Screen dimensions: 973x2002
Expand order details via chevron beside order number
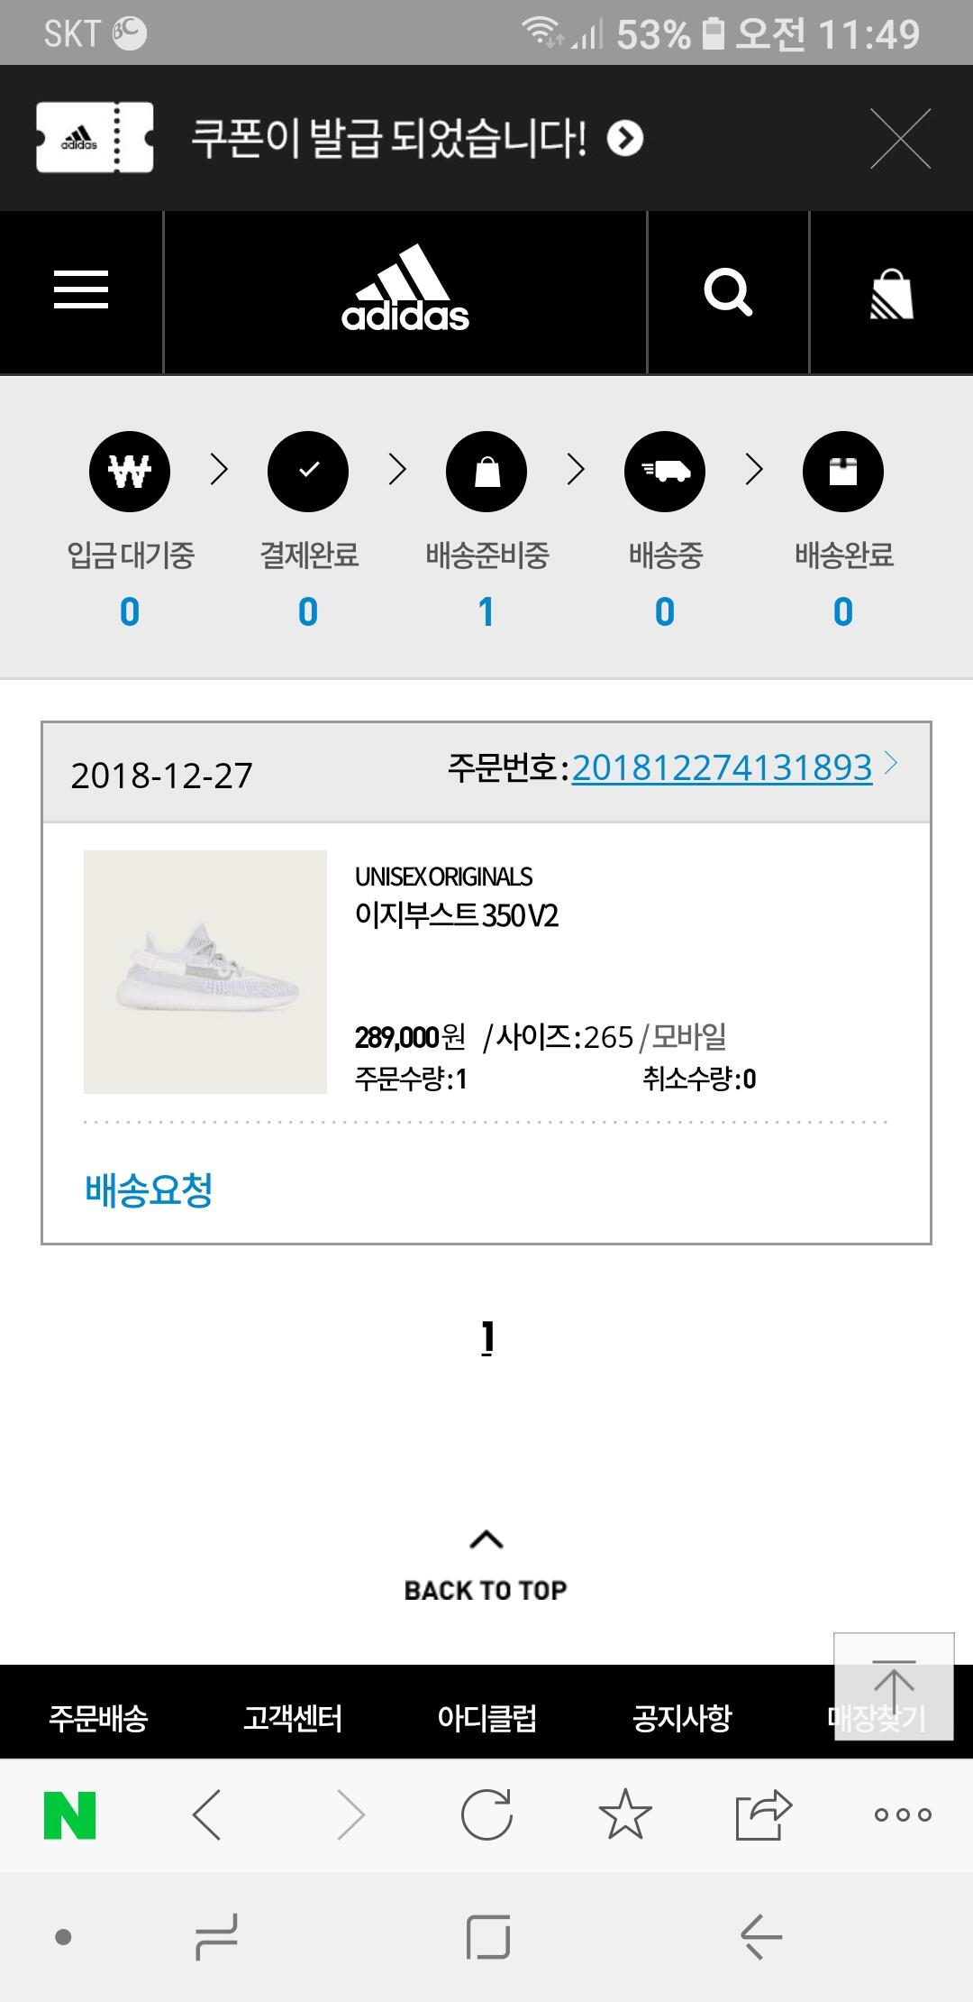click(x=891, y=764)
